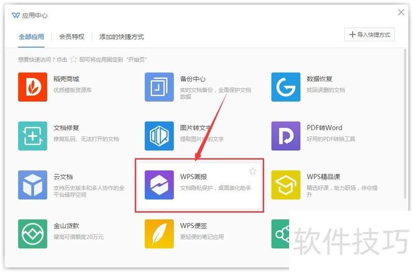The image size is (413, 272).
Task: Click the 文档隐私保护，桌面美化助手 description
Action: (x=215, y=188)
